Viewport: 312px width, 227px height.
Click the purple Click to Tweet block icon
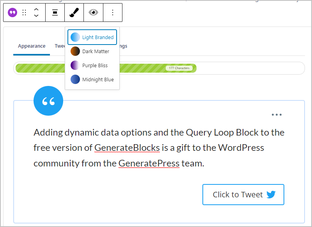pyautogui.click(x=12, y=12)
